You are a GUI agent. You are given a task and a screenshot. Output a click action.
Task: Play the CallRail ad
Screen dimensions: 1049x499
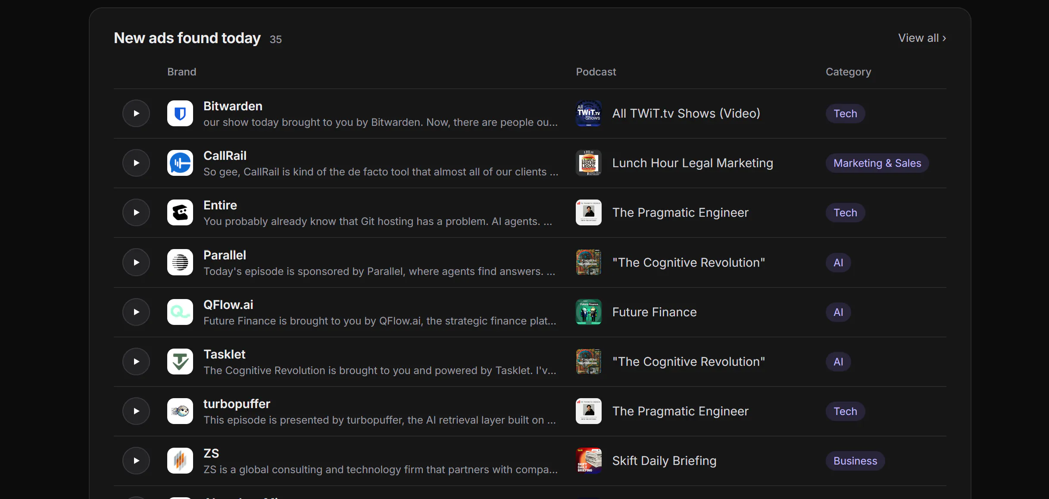136,163
